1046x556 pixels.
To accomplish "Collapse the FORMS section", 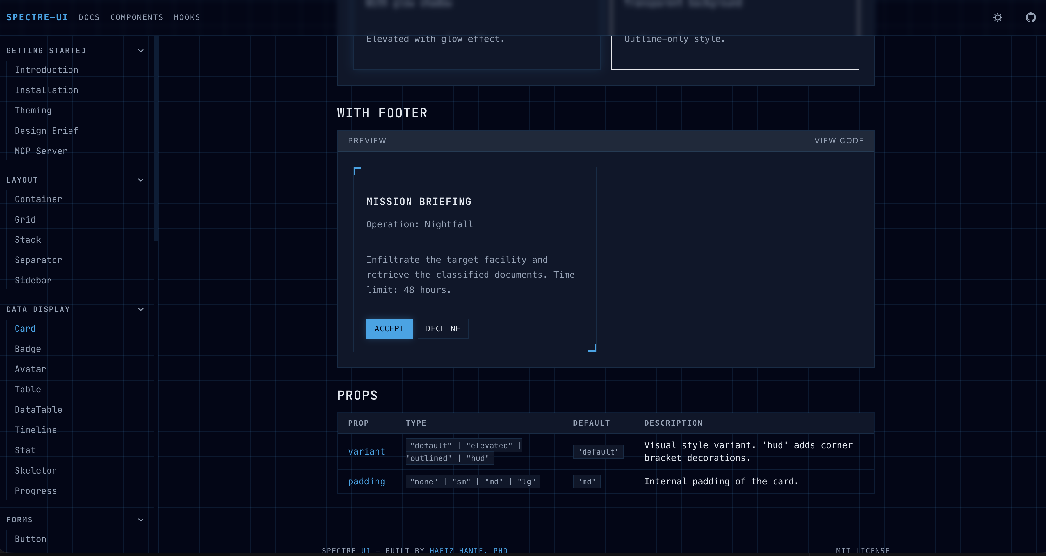I will tap(141, 520).
